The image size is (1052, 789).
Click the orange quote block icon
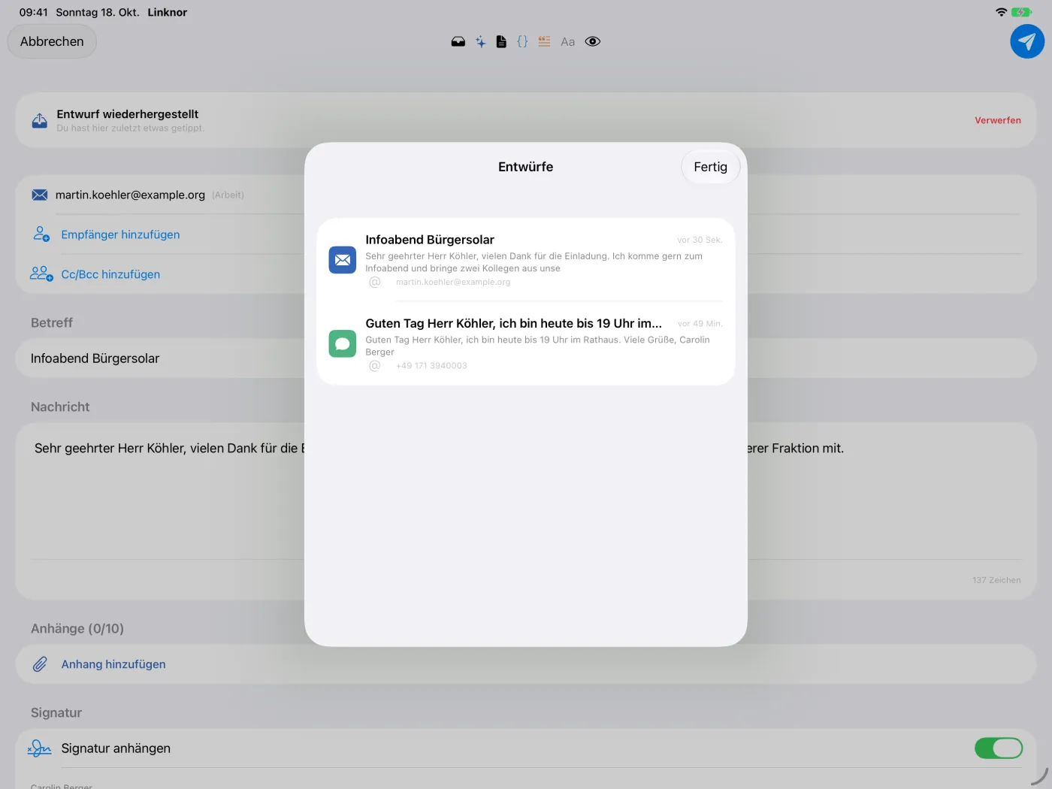click(544, 42)
